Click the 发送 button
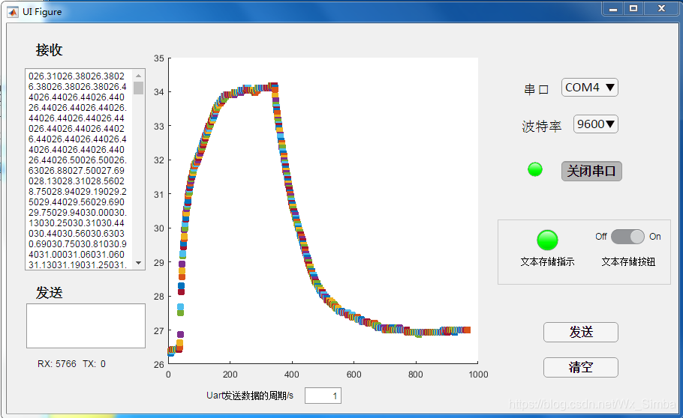Screen dimensions: 683x418 581,333
